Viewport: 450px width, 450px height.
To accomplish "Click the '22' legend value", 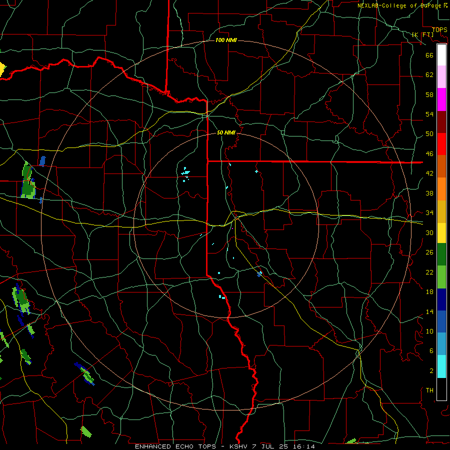I will [429, 272].
